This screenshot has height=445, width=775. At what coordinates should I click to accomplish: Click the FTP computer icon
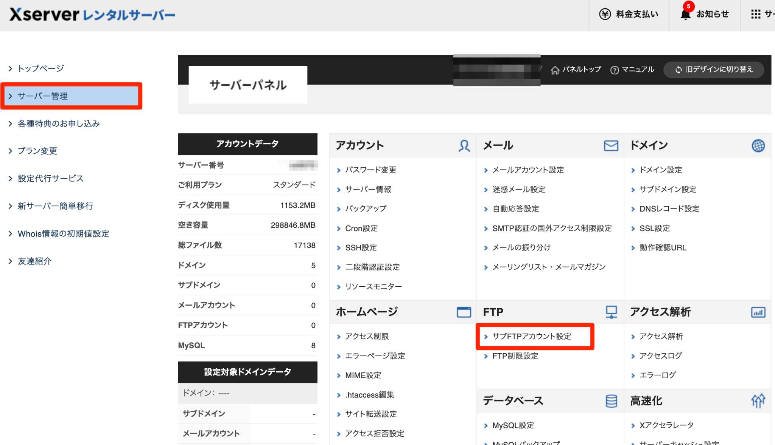[611, 312]
